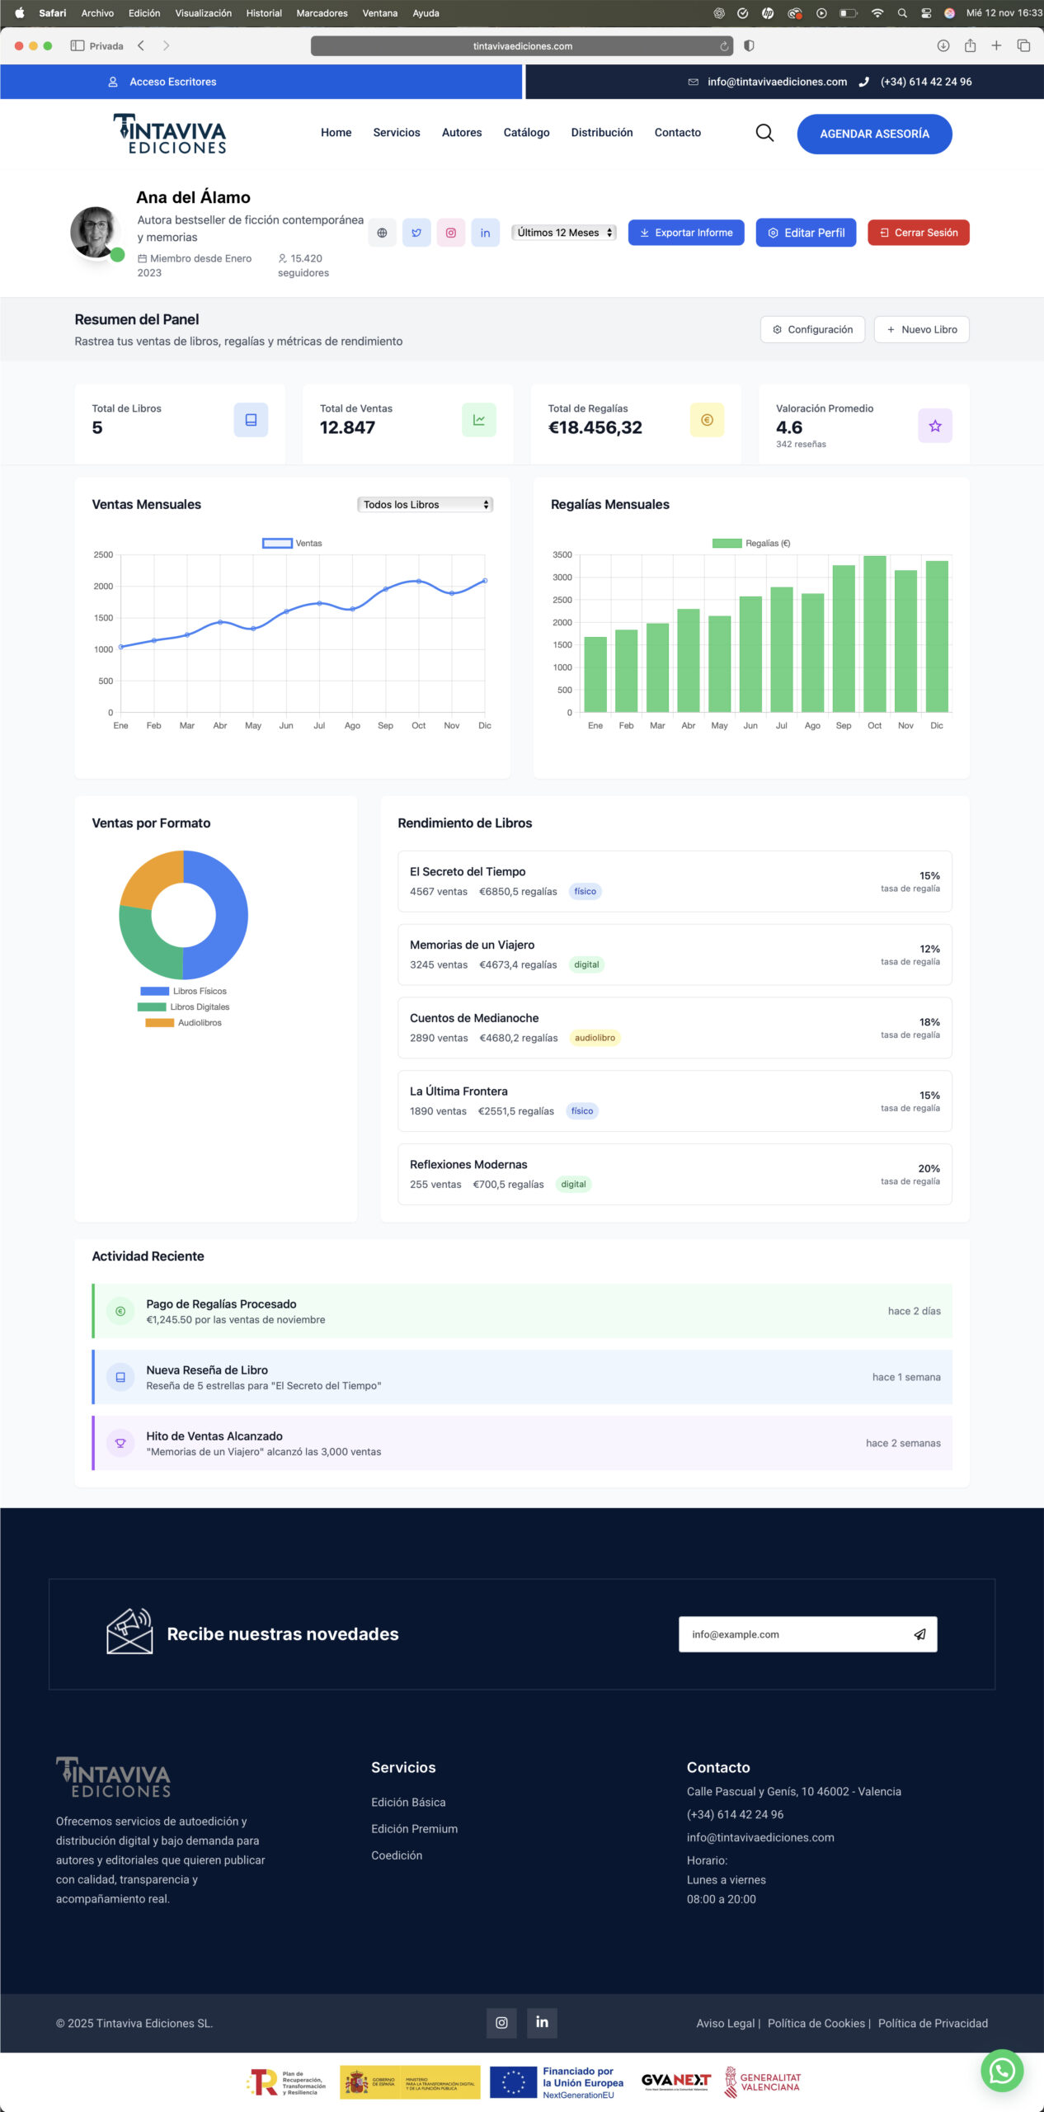Click the Exportar Informe button
The width and height of the screenshot is (1044, 2112).
point(686,233)
